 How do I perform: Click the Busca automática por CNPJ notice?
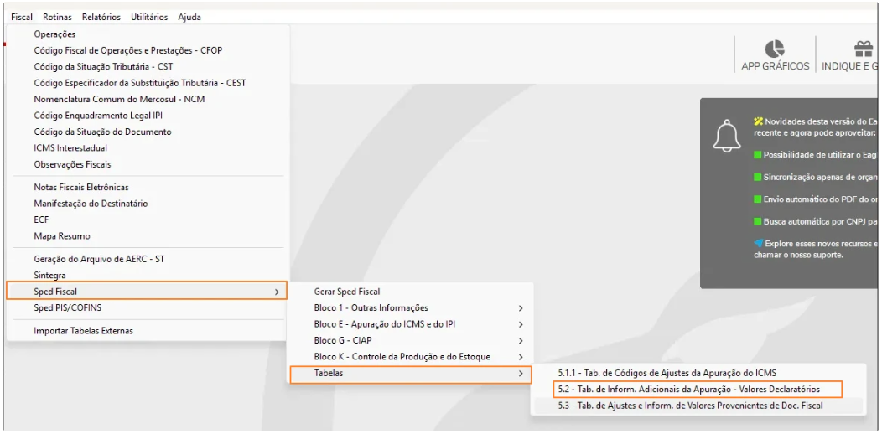pos(816,221)
